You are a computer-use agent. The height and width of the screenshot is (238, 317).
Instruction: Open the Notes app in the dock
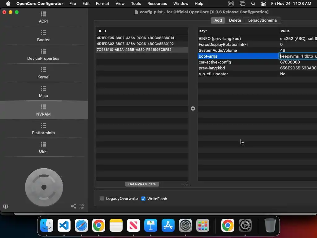(x=116, y=225)
